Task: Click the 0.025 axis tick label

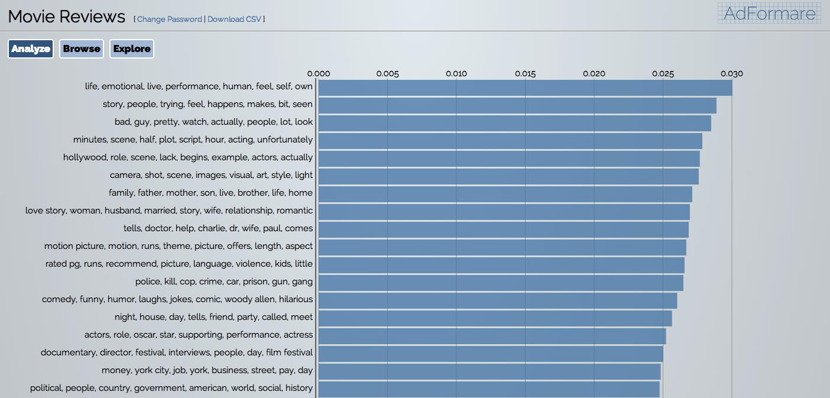Action: click(663, 74)
